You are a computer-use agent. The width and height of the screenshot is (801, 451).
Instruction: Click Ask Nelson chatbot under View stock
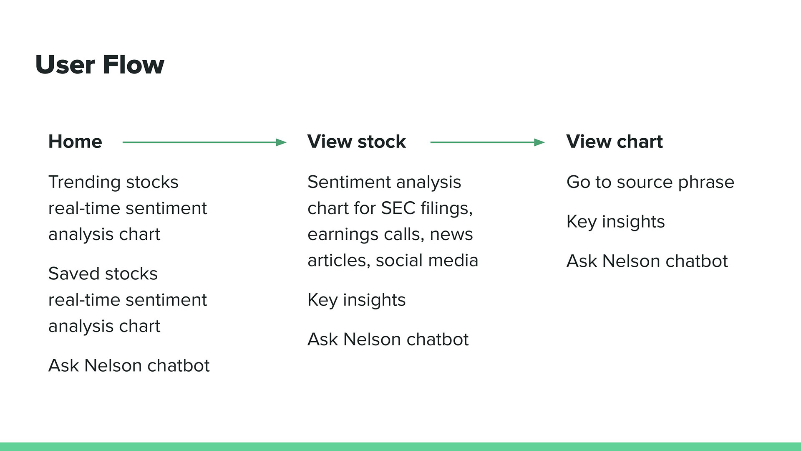click(x=388, y=339)
